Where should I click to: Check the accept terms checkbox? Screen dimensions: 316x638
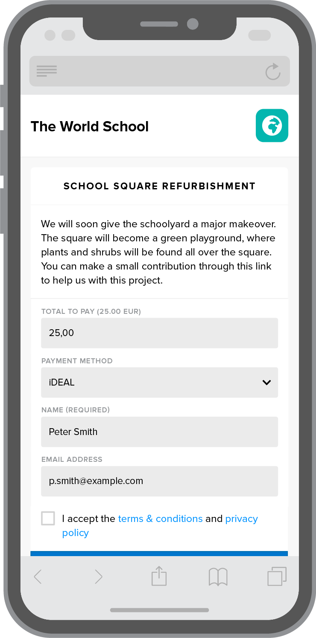click(48, 519)
